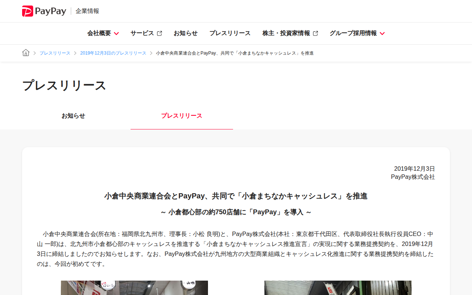472x295 pixels.
Task: Click the first breadcrumb separator chevron after home
Action: point(35,53)
